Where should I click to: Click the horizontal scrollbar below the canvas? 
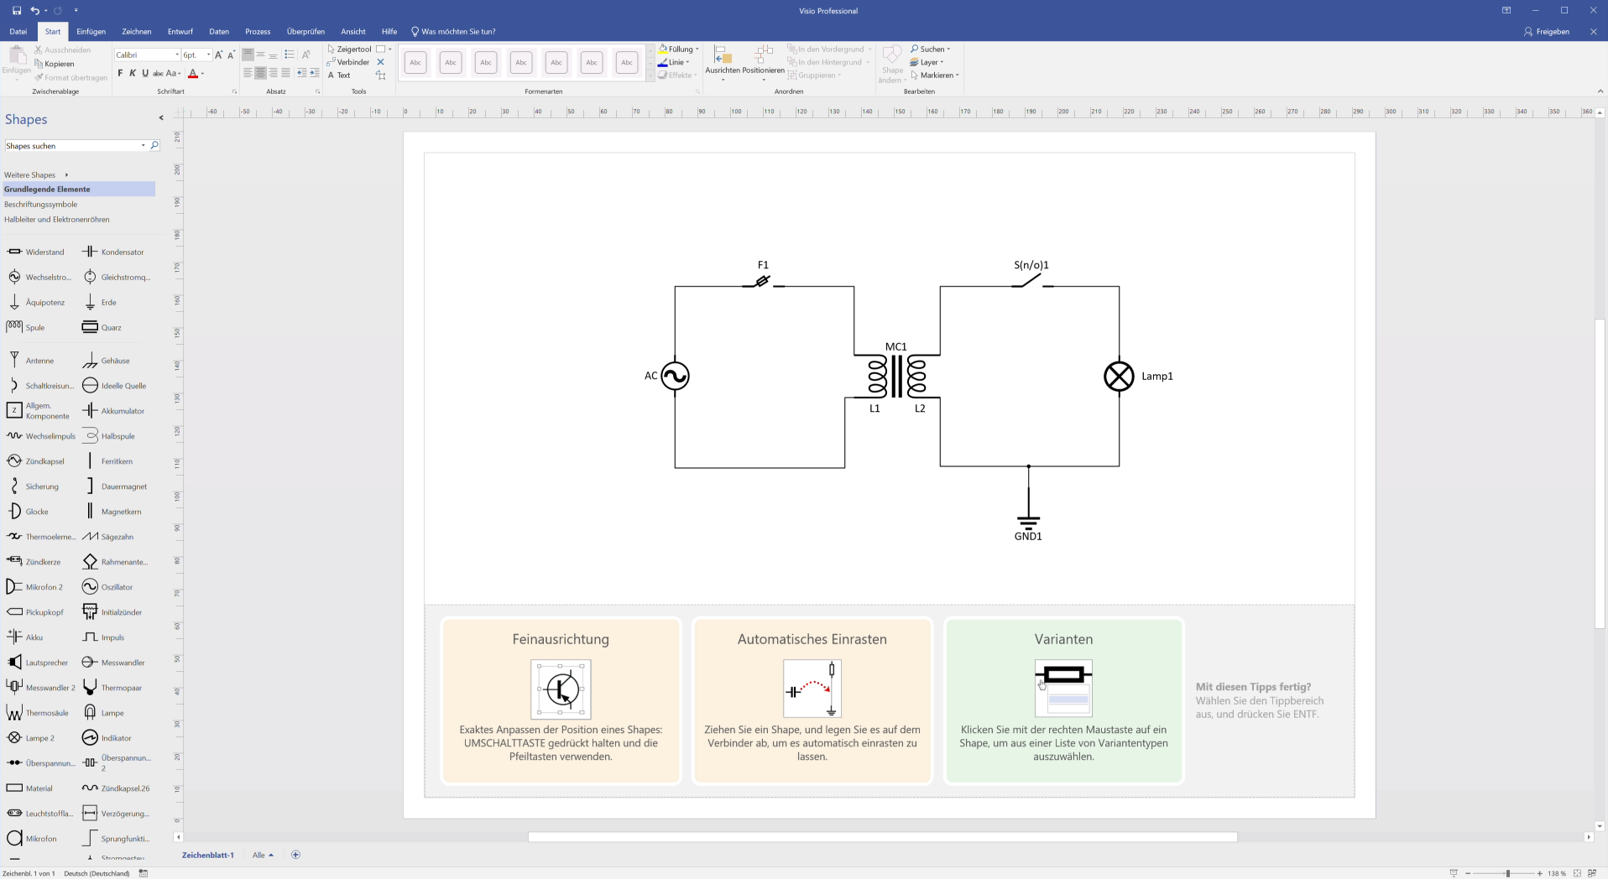pos(882,837)
